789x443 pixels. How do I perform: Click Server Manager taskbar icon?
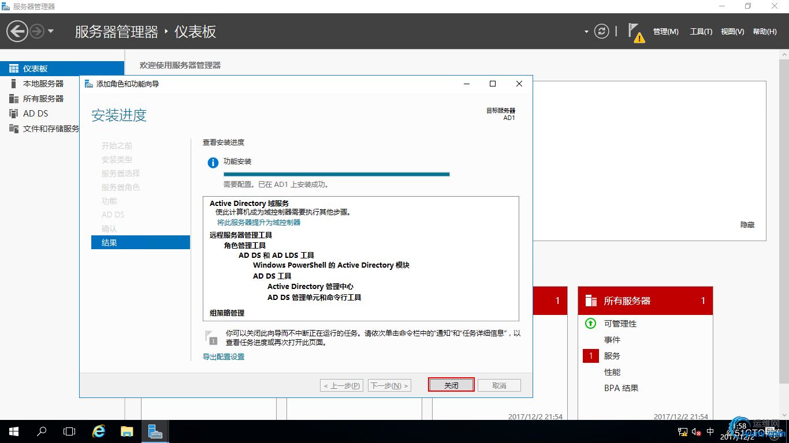coord(155,431)
